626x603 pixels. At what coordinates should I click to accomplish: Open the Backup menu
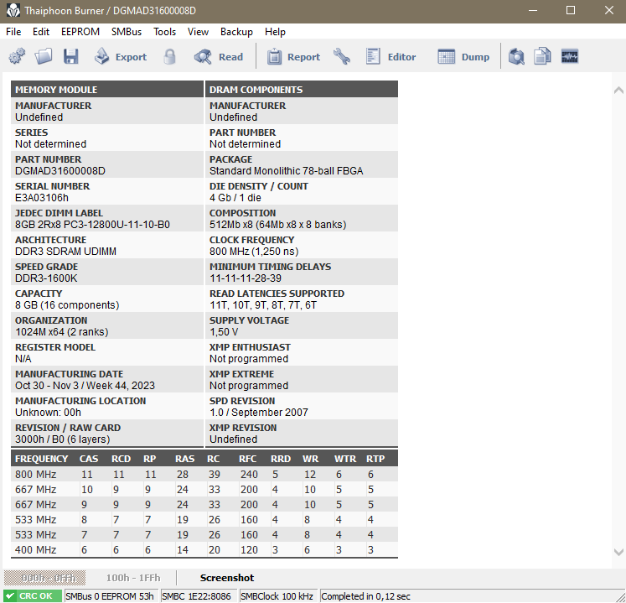coord(236,32)
